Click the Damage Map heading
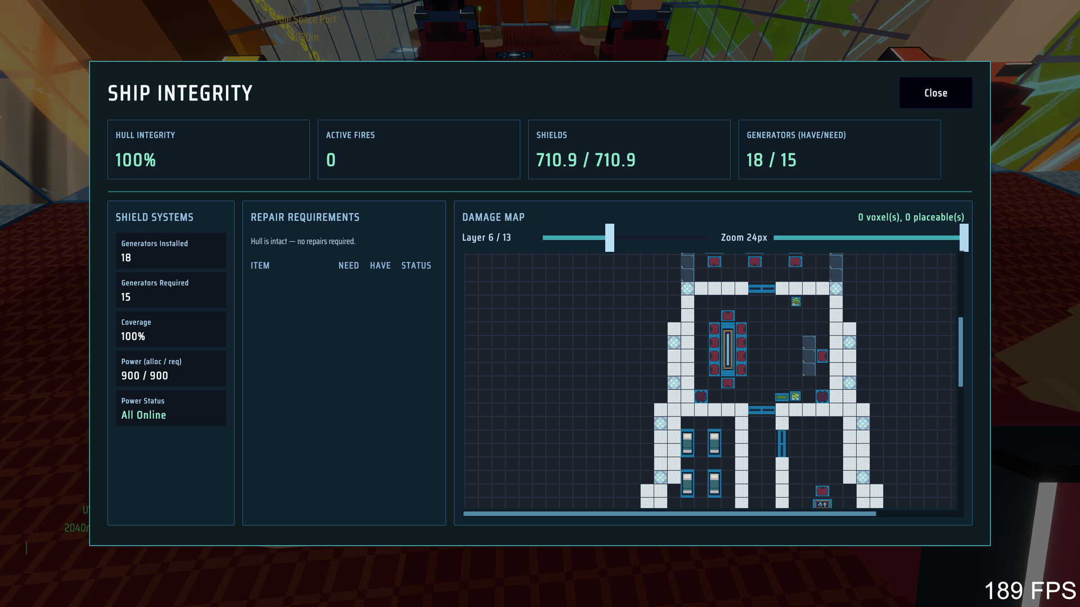The image size is (1080, 607). point(493,218)
